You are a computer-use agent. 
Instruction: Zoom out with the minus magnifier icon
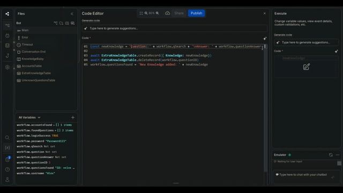point(146,13)
